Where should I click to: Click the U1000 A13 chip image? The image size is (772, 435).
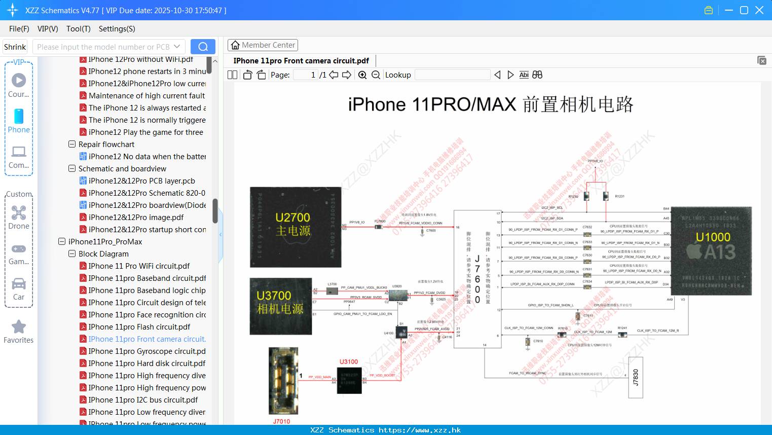click(711, 251)
